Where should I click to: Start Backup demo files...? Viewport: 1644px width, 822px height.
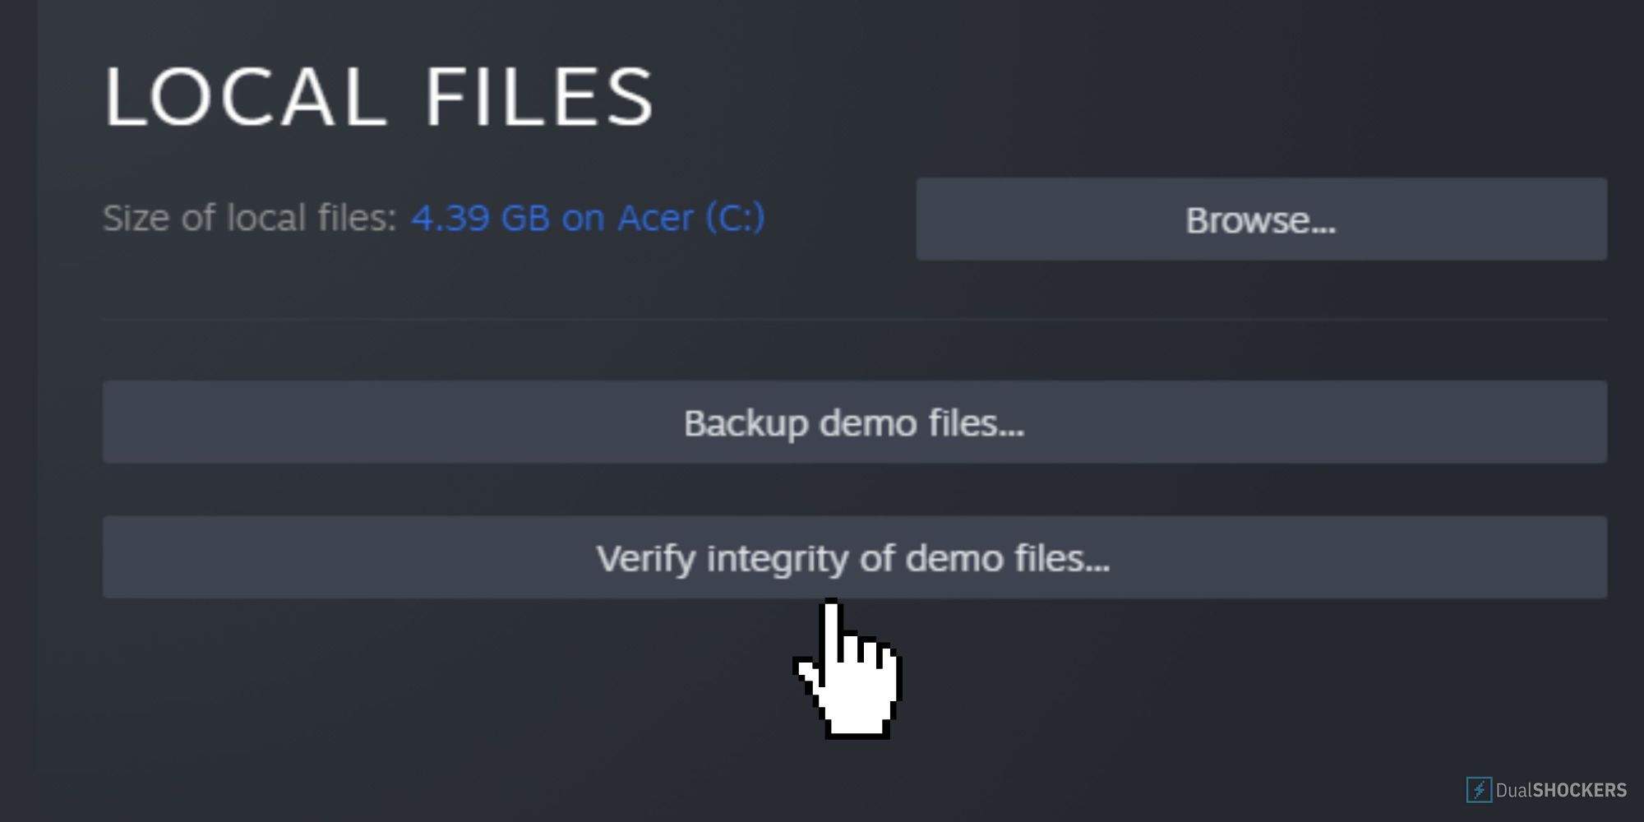854,422
